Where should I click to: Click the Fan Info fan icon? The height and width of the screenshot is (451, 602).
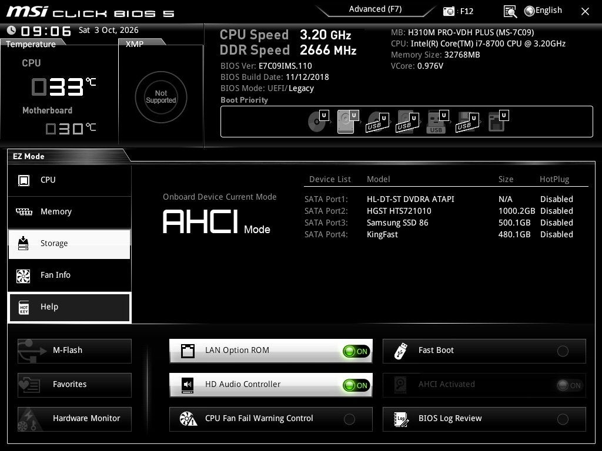click(x=24, y=275)
